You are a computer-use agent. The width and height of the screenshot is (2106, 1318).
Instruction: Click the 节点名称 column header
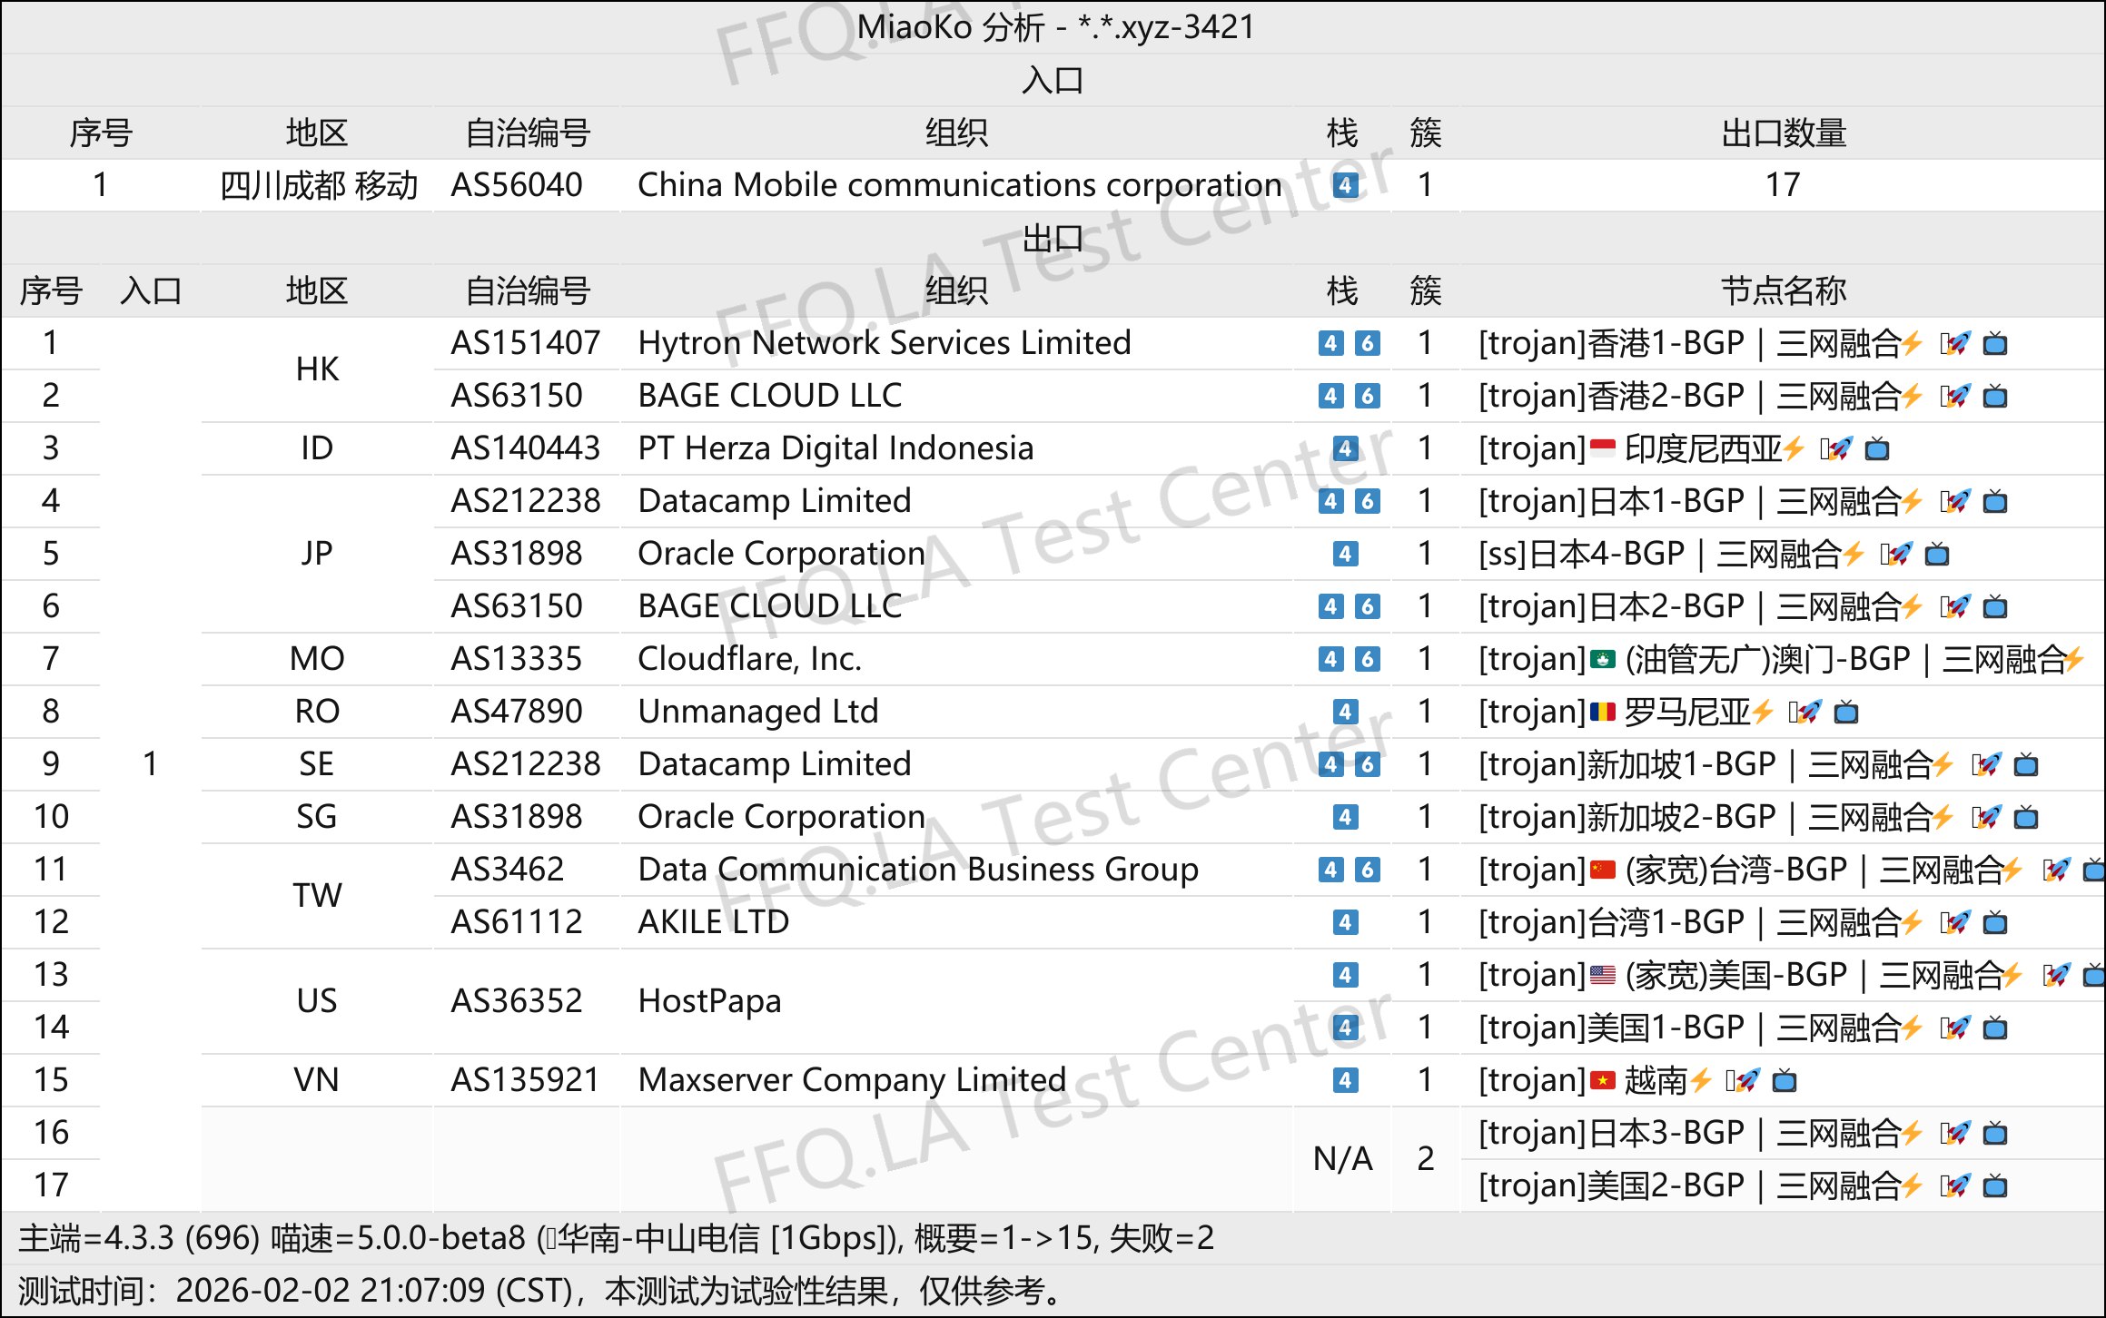point(1784,291)
